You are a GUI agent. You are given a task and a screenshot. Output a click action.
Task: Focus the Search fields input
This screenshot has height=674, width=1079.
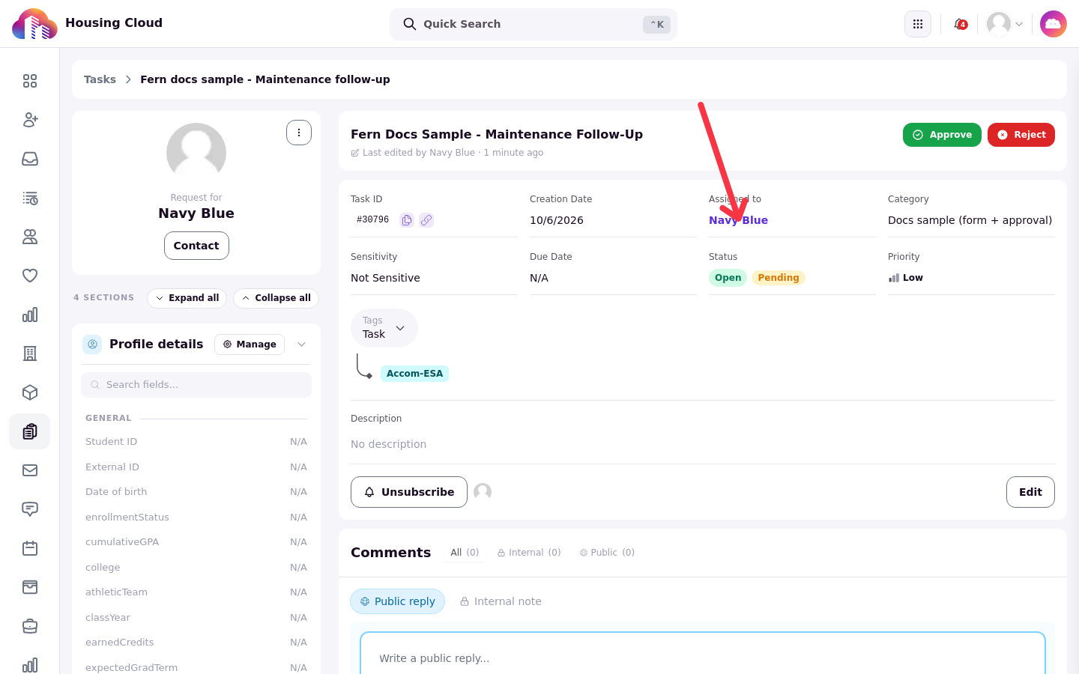196,385
